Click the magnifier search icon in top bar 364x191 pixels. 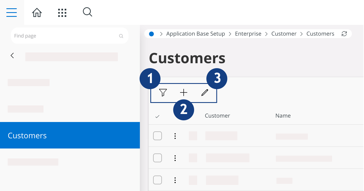coord(87,12)
